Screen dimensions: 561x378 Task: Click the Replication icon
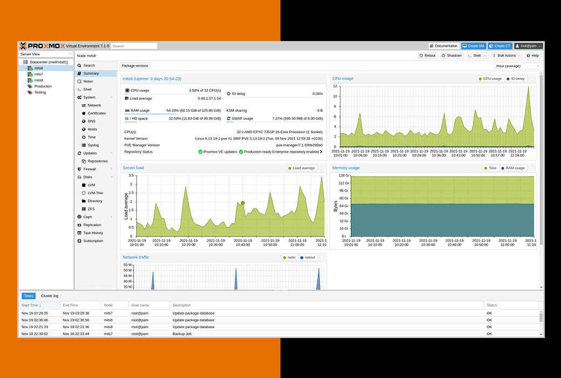(79, 225)
